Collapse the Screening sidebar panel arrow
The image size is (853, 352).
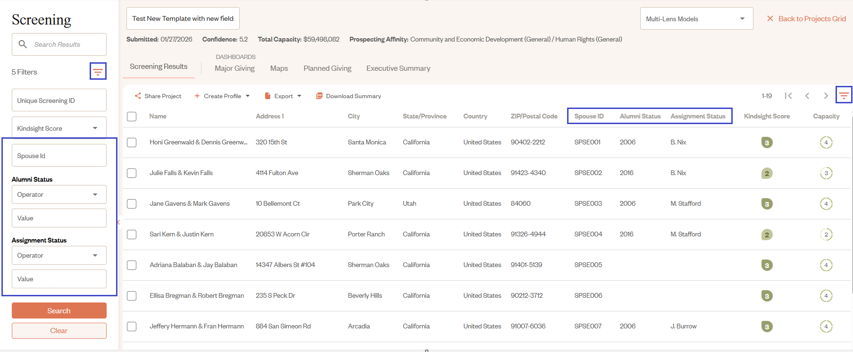click(118, 222)
